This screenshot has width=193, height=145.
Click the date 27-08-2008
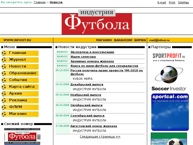pos(62,126)
